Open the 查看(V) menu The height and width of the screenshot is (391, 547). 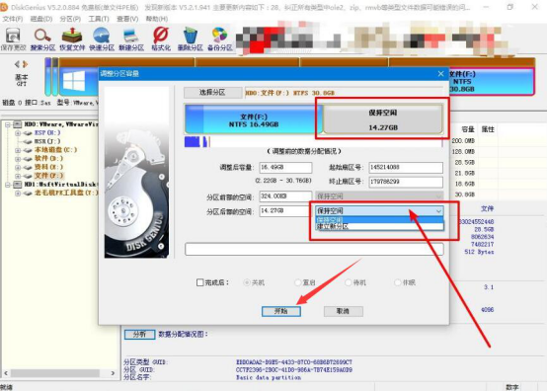click(127, 19)
